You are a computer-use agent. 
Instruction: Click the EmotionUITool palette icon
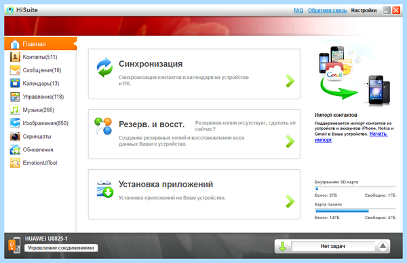tap(15, 163)
